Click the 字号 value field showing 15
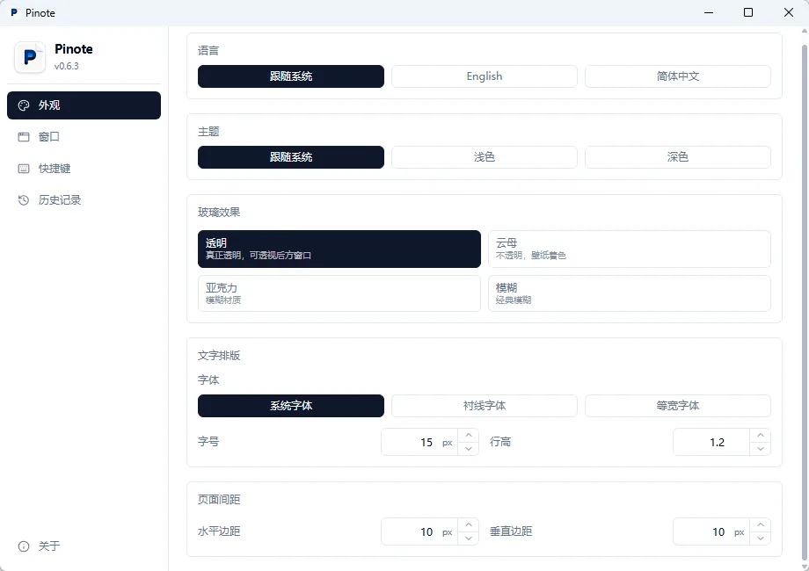Viewport: 809px width, 571px height. (x=419, y=442)
